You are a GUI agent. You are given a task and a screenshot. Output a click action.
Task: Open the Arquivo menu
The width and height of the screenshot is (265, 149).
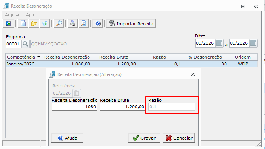click(13, 15)
